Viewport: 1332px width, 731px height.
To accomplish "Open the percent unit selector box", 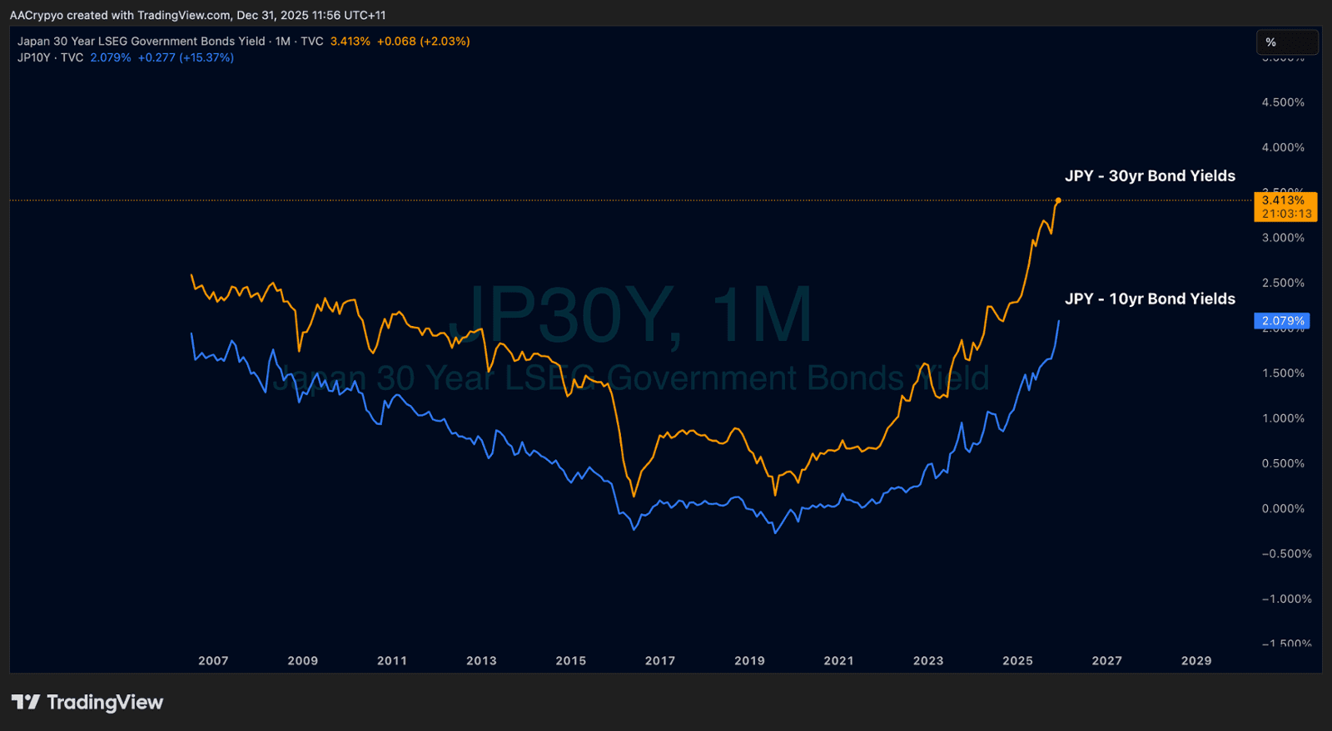I will [x=1286, y=42].
